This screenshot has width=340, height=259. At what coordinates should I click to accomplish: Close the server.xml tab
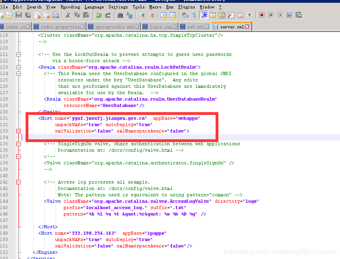point(247,27)
